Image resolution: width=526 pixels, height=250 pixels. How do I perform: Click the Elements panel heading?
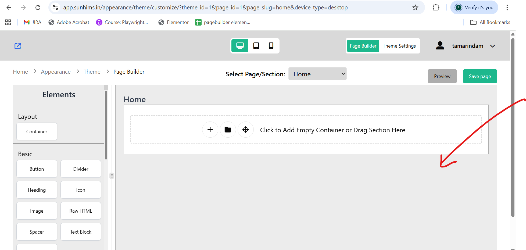(x=59, y=95)
